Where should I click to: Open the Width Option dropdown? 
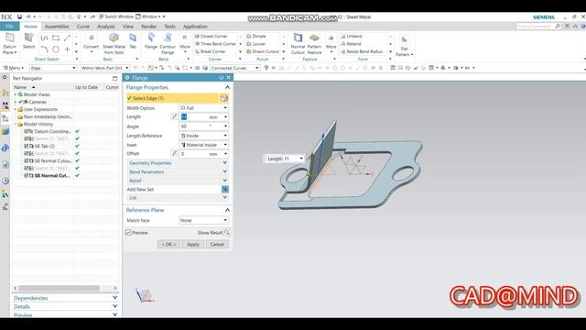click(203, 108)
